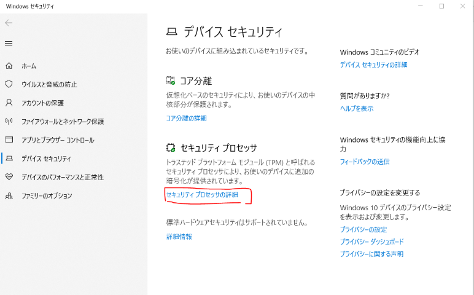This screenshot has height=295, width=474.
Task: Click the Home house icon
Action: (9, 66)
